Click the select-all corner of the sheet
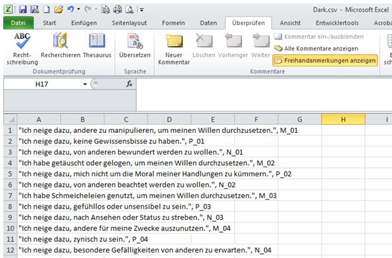 (10, 119)
